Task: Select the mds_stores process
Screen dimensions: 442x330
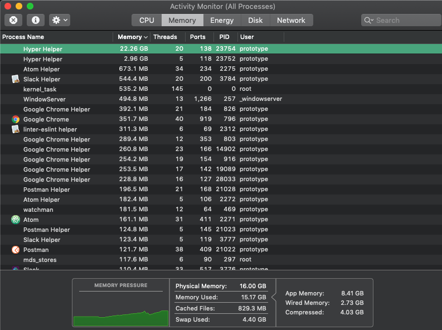Action: (221, 260)
